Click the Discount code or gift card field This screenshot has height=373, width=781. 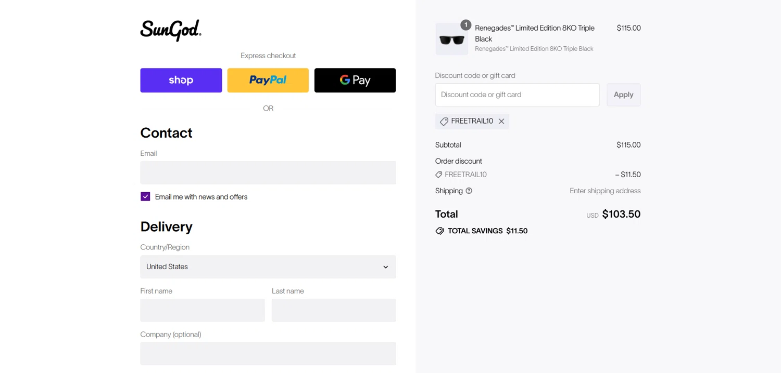[517, 95]
